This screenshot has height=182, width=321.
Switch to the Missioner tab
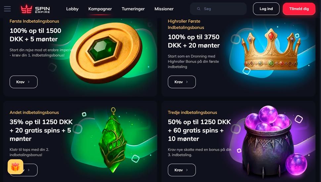(x=164, y=9)
